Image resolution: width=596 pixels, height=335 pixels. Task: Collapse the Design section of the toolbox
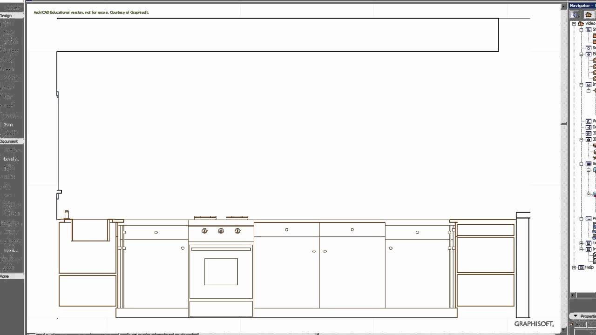tap(12, 15)
